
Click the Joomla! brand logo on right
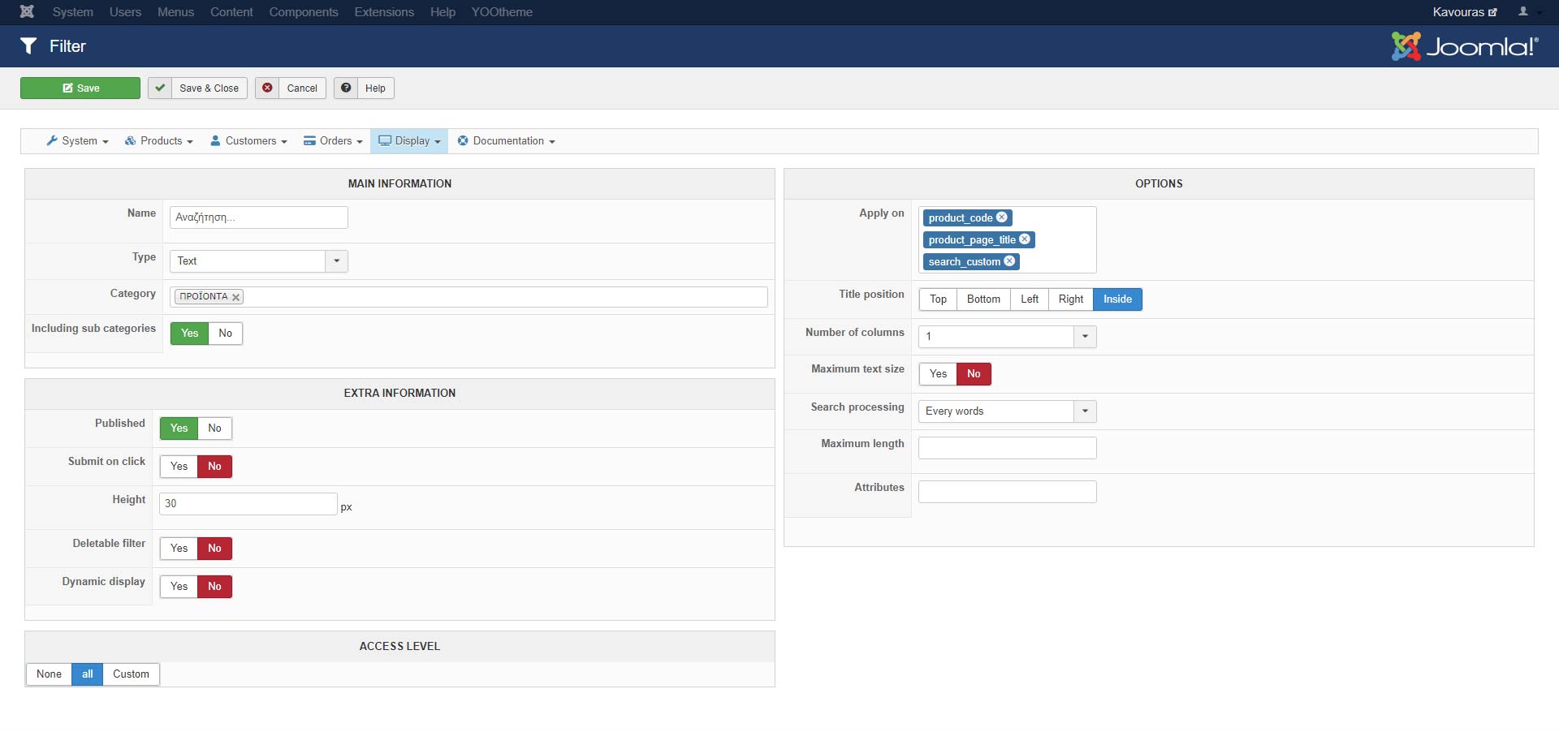pos(1464,46)
